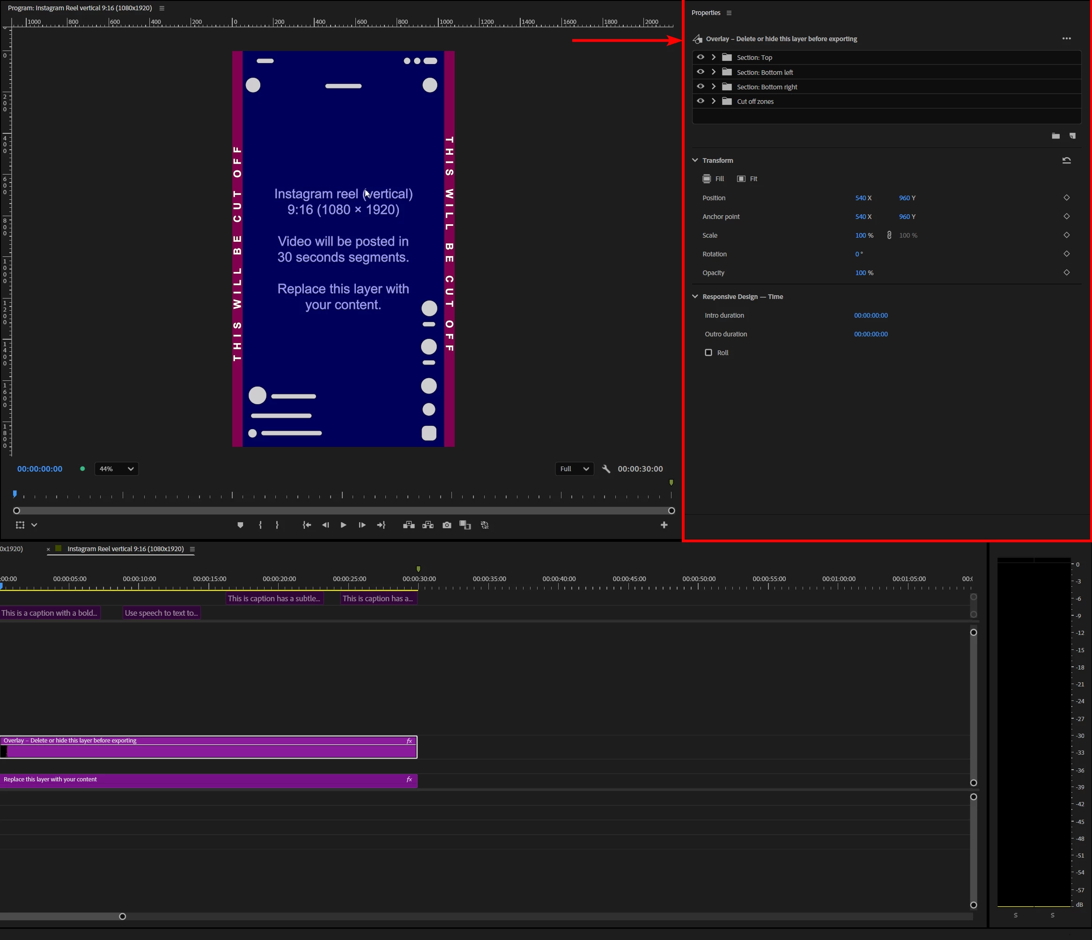Screen dimensions: 1092x940
Task: Click the Export Frame camera icon
Action: pyautogui.click(x=447, y=525)
